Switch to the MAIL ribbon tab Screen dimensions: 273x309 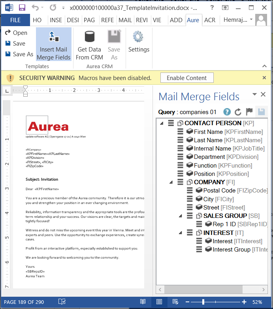[125, 20]
